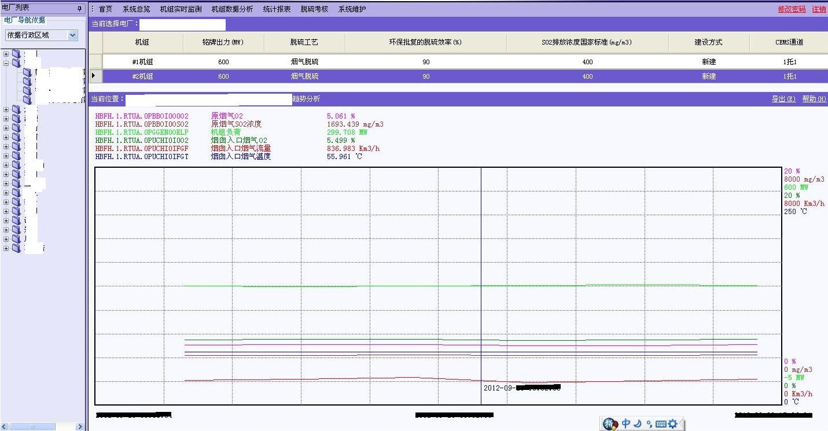Click the 烟囱入口烟气O2 legend entry

pyautogui.click(x=240, y=141)
